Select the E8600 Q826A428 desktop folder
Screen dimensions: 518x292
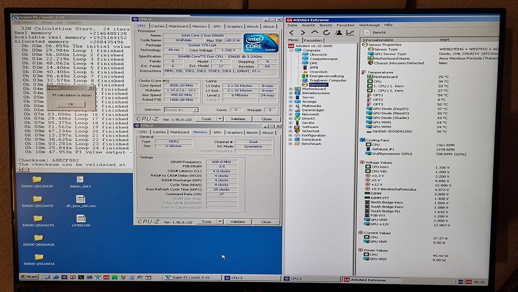click(x=38, y=241)
